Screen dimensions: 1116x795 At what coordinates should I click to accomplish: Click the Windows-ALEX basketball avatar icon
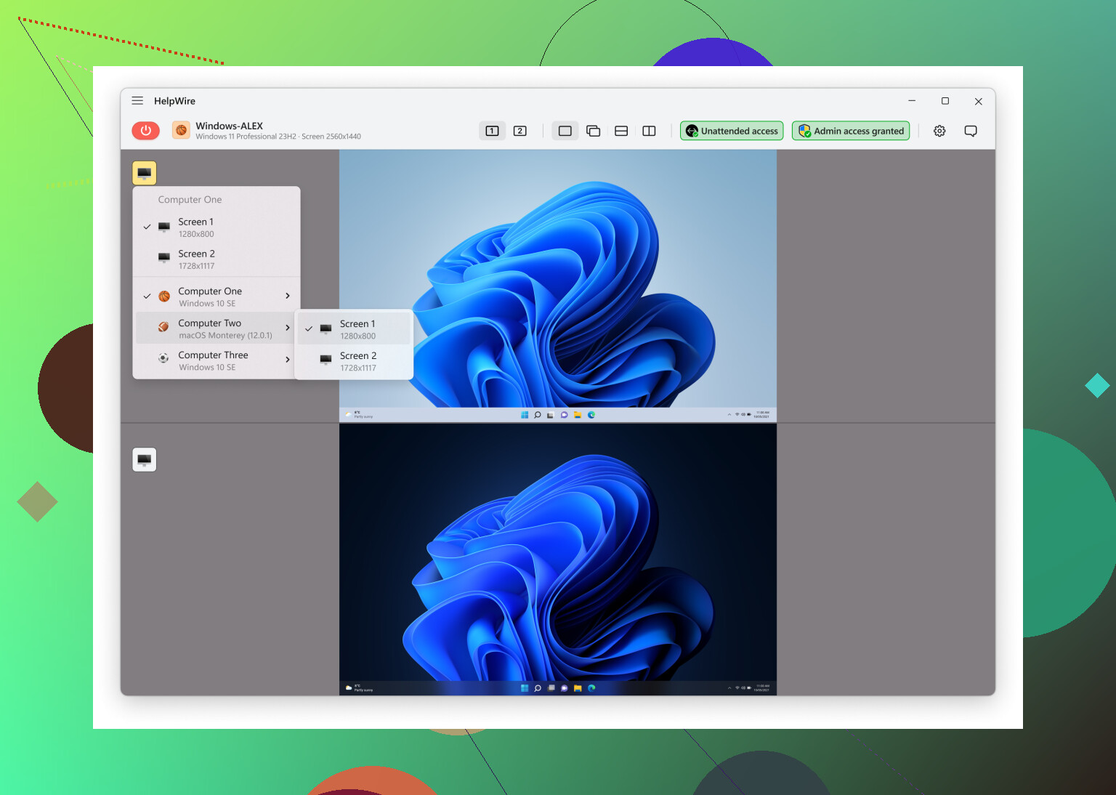pyautogui.click(x=181, y=130)
